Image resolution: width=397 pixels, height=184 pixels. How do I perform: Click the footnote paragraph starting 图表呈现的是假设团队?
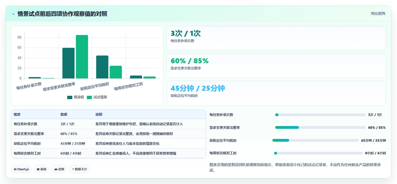pos(295,167)
